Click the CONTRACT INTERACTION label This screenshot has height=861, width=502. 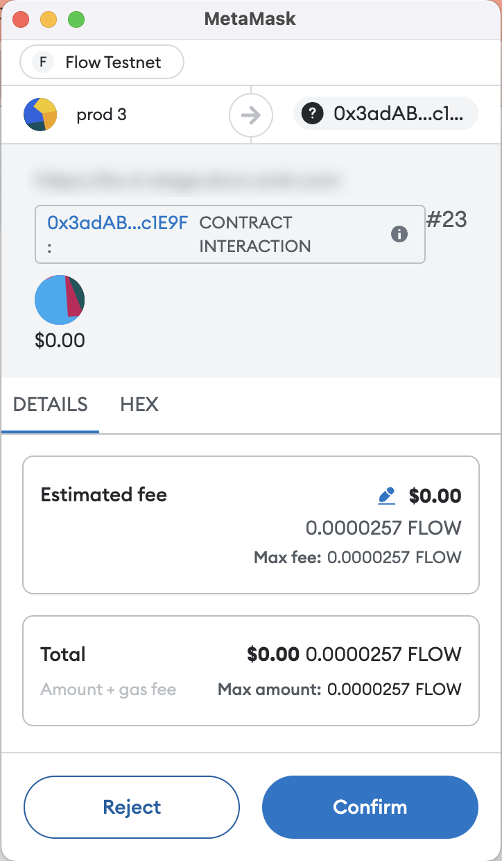pyautogui.click(x=255, y=235)
